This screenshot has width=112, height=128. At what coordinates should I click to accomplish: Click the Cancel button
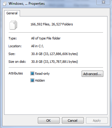pos(73,121)
